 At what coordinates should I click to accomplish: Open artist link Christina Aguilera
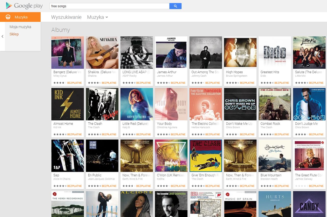click(x=167, y=127)
